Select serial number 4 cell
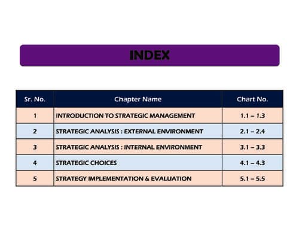Image resolution: width=299 pixels, height=231 pixels. (x=35, y=163)
